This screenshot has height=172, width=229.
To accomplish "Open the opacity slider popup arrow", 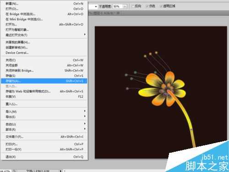I will click(125, 6).
